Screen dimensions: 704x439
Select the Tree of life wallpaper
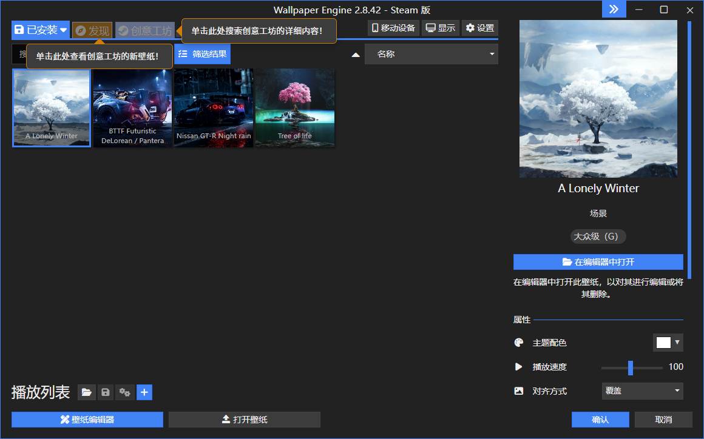tap(295, 107)
